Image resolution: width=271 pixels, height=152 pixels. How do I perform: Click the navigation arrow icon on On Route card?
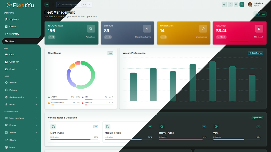[x=147, y=29]
